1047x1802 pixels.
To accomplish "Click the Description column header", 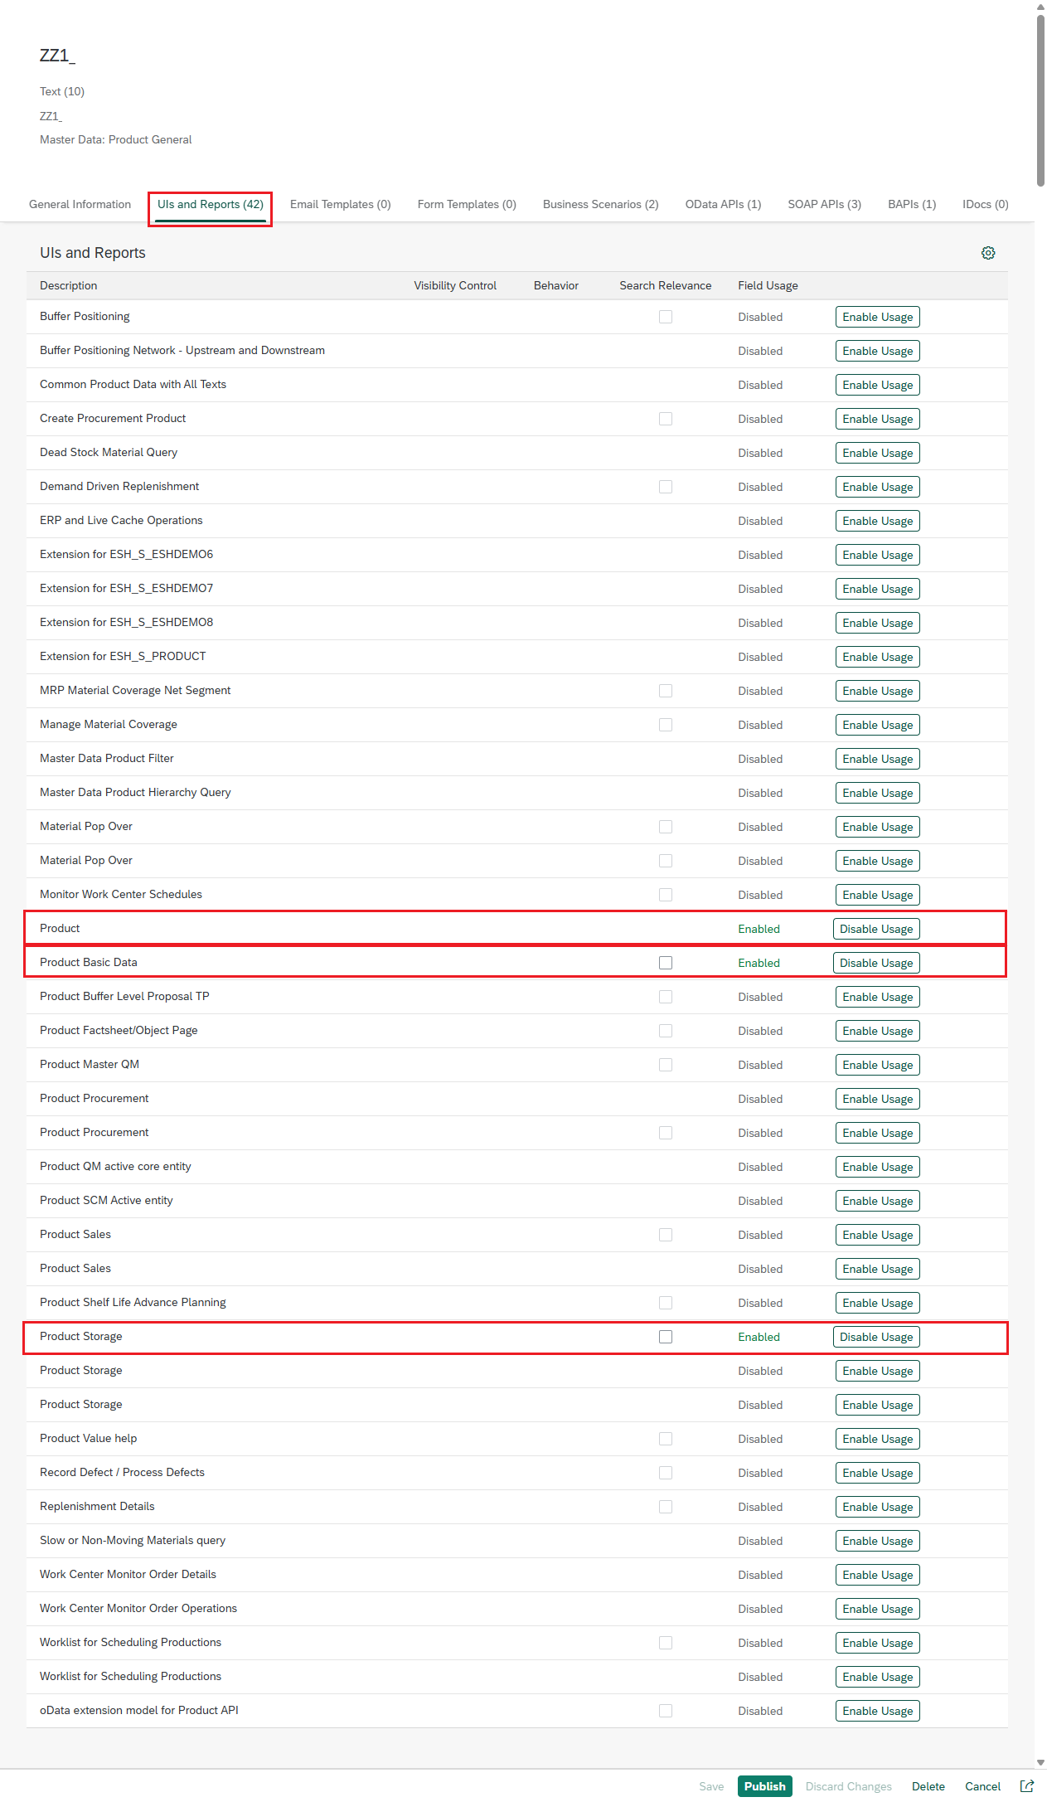I will (69, 285).
